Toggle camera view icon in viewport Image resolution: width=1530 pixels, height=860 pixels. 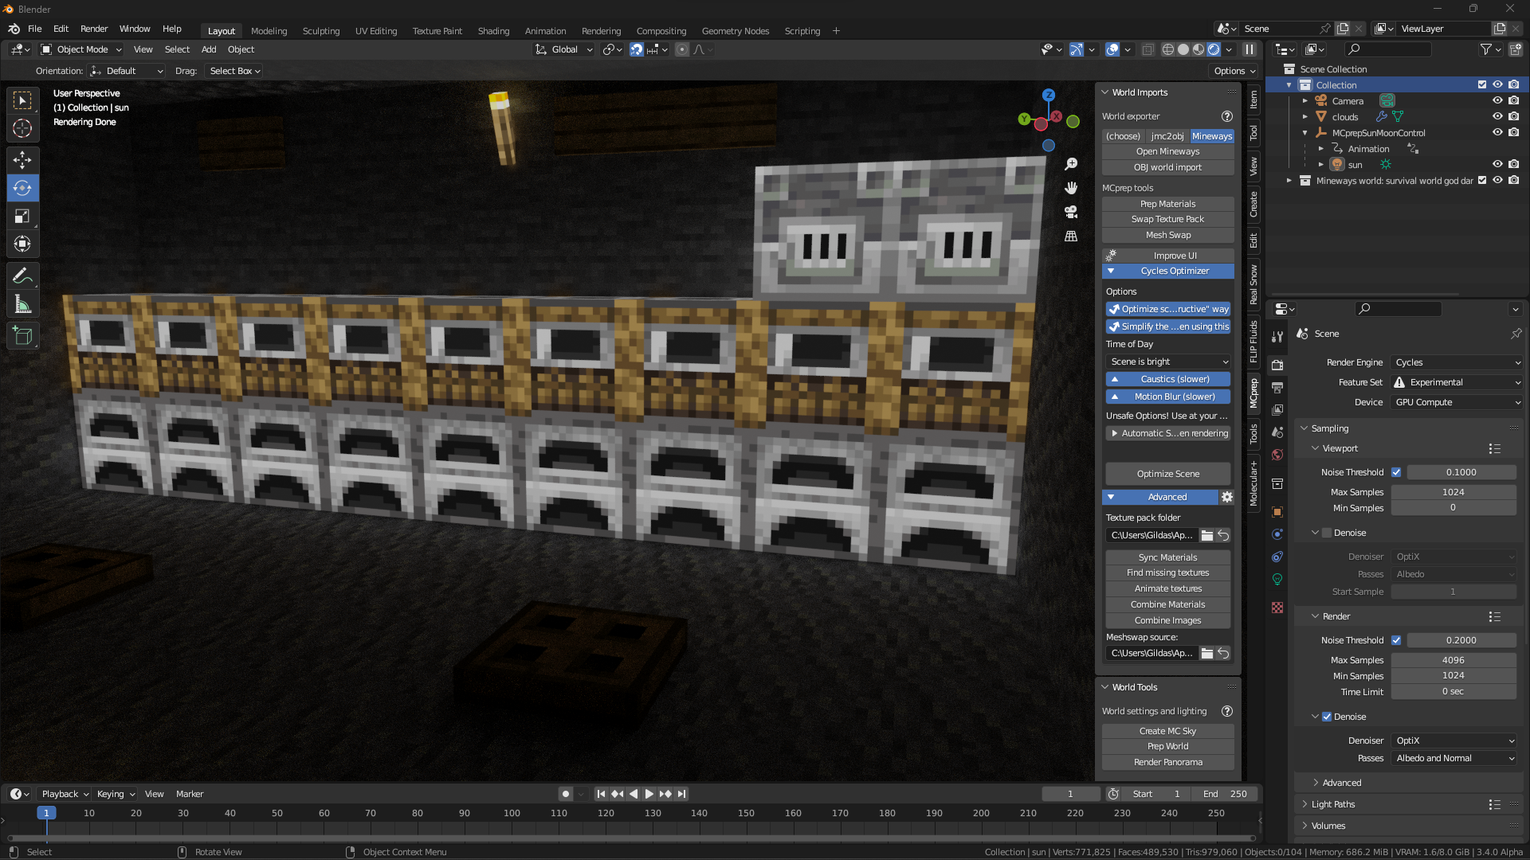pos(1071,212)
